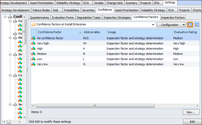Viewport: 202px width, 125px height.
Task: Click the root Confi tree node icon
Action: tap(10, 17)
